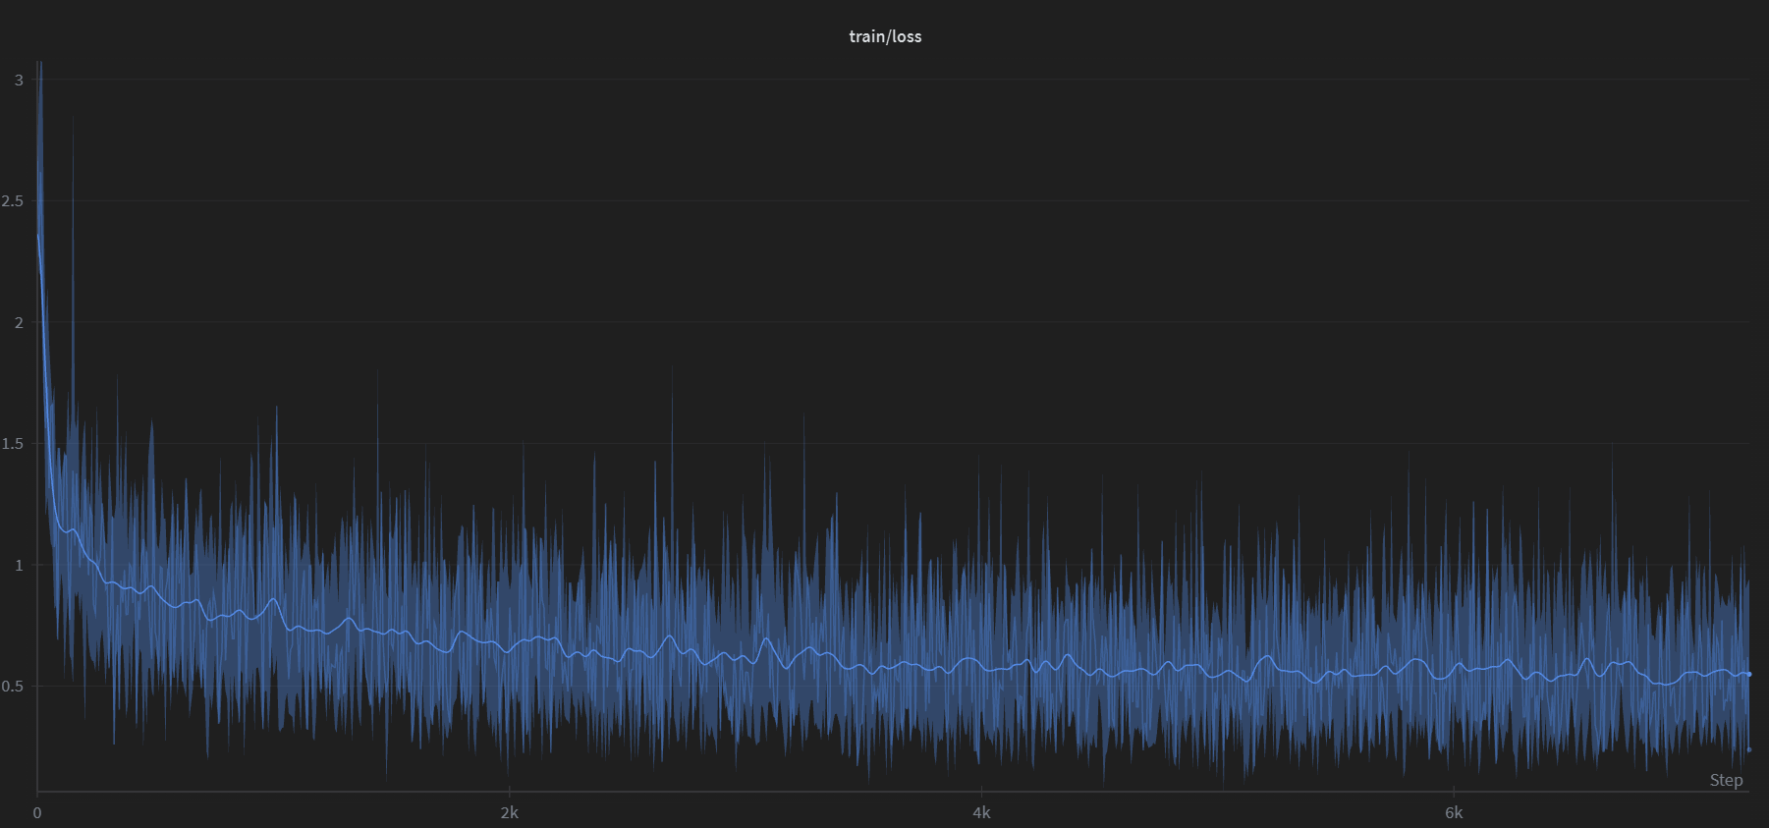Click the smoothed loss line start near 2.4
This screenshot has width=1769, height=828.
38,236
